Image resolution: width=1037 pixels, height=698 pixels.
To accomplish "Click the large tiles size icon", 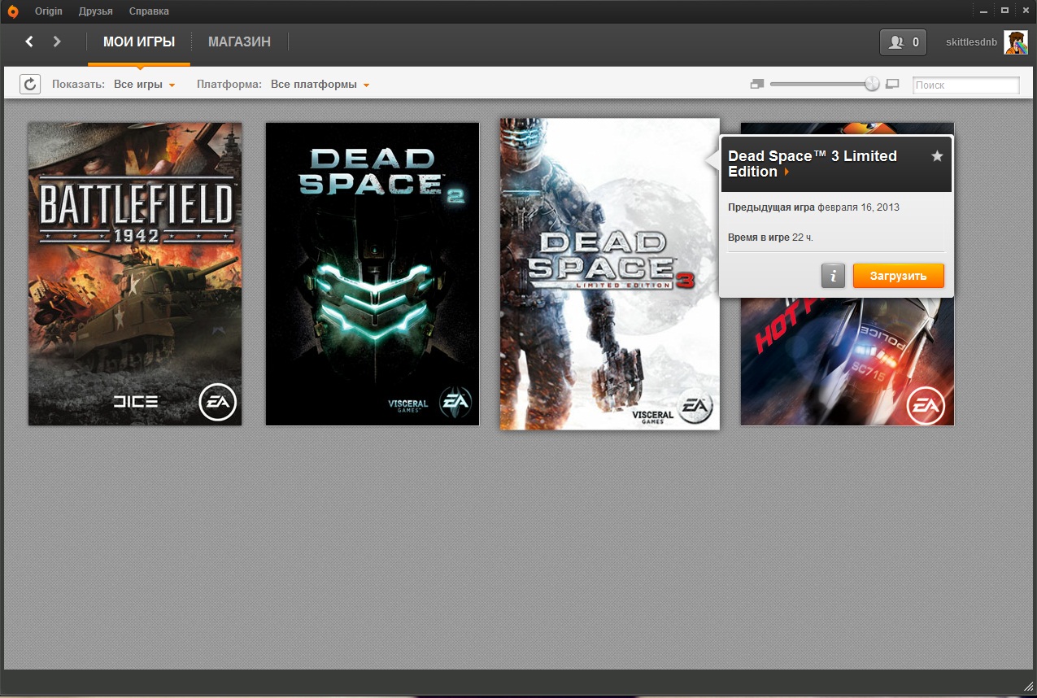I will click(x=892, y=84).
